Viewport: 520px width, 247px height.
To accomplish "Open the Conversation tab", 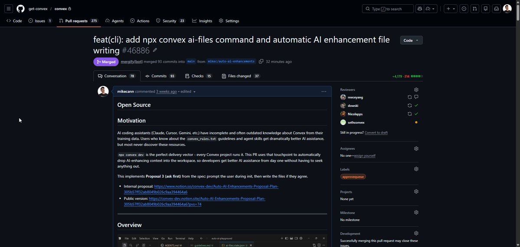I will [x=117, y=76].
